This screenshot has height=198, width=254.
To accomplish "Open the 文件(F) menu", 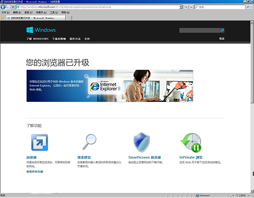I will click(6, 13).
